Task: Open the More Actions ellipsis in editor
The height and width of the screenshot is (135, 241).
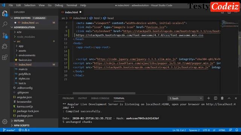Action: coord(236,12)
